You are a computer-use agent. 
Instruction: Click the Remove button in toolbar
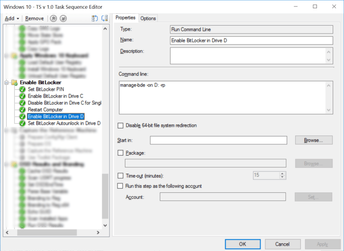[x=34, y=18]
